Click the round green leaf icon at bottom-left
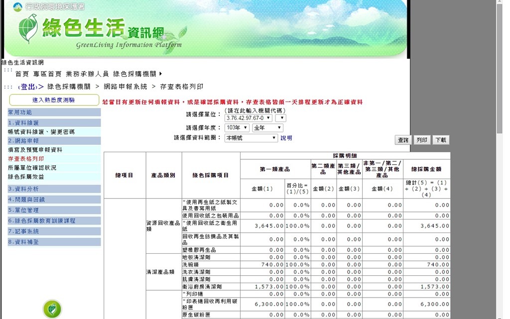510x319 pixels. click(x=52, y=309)
